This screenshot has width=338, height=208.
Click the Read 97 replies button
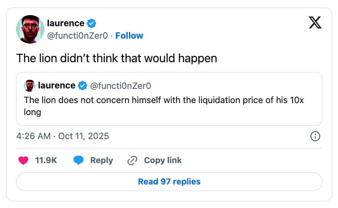[169, 181]
